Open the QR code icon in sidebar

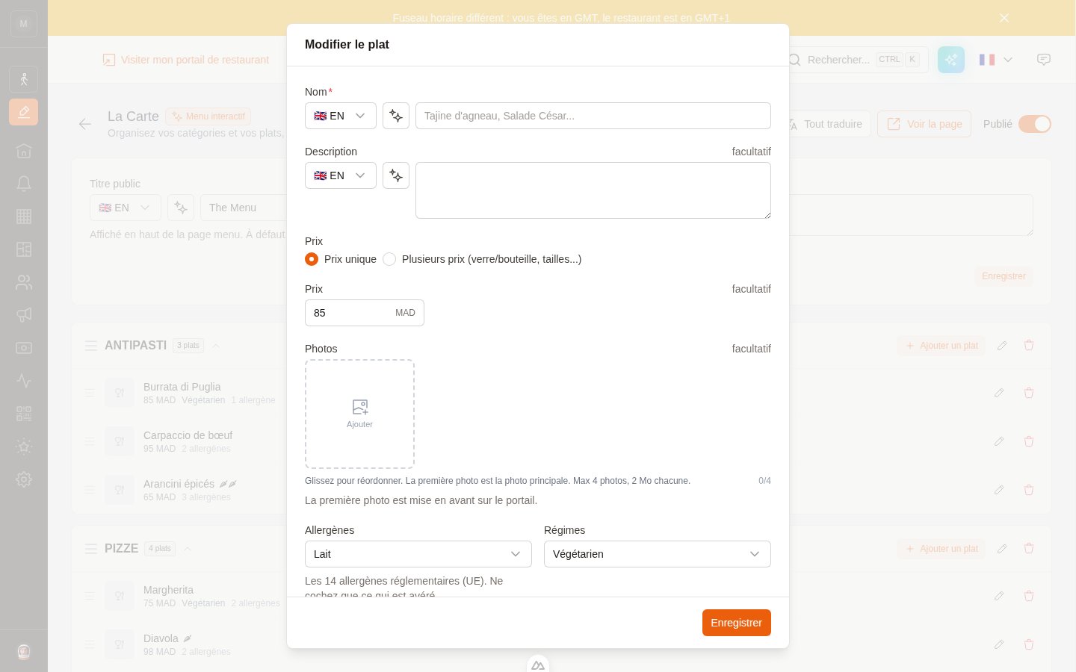point(24,414)
